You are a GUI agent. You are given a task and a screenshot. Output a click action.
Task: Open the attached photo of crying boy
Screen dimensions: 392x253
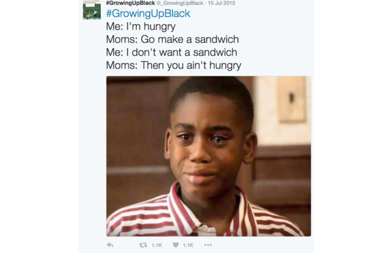[x=208, y=156]
